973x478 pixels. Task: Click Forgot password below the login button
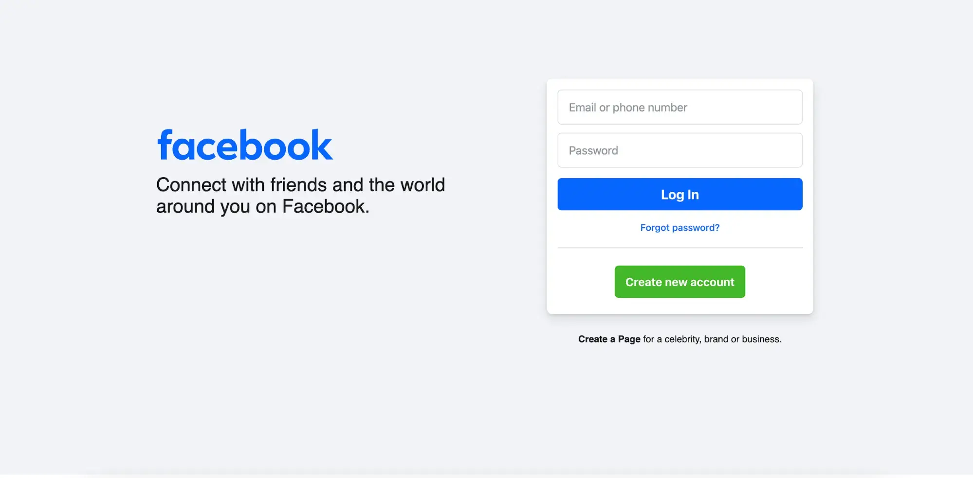(679, 227)
